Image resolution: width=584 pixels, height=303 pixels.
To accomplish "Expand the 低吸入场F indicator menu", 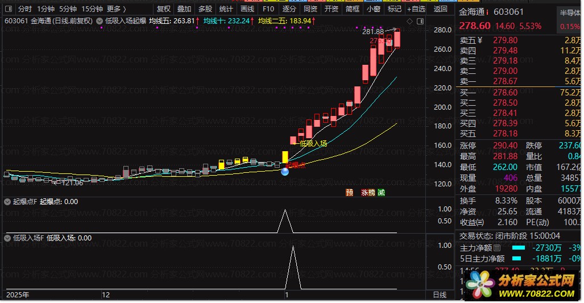I will [7, 238].
